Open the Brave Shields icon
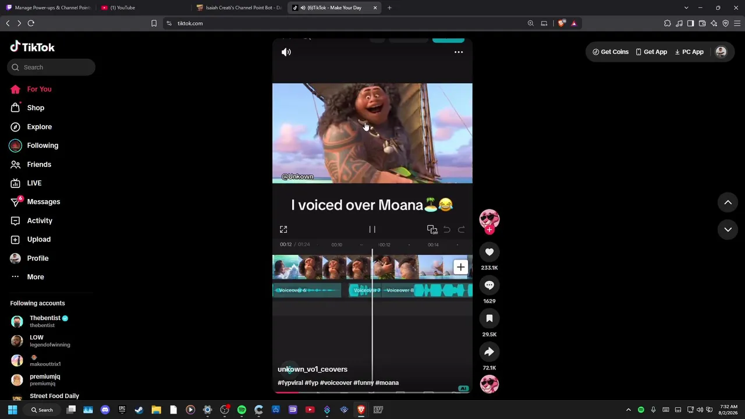The height and width of the screenshot is (419, 745). (561, 23)
